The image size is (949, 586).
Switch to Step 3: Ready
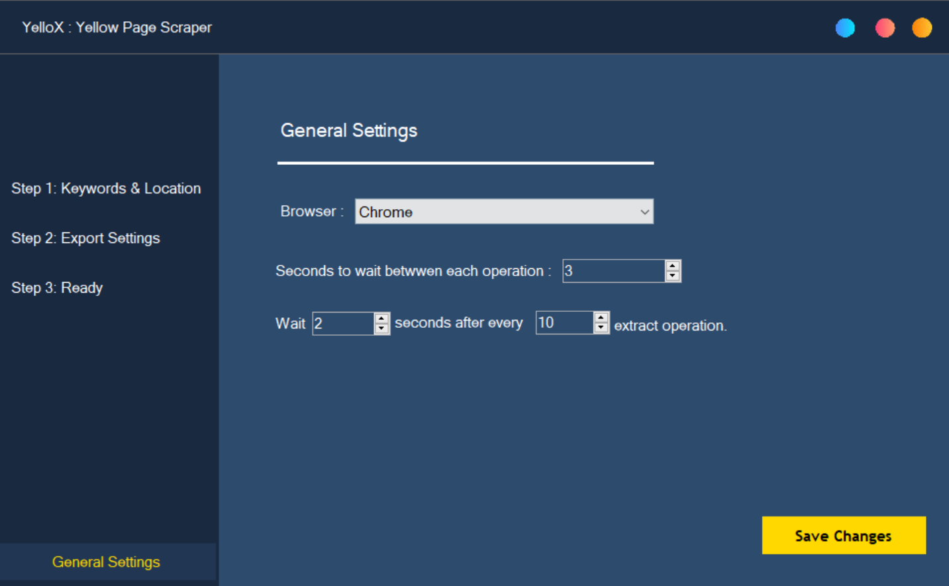[x=57, y=288]
